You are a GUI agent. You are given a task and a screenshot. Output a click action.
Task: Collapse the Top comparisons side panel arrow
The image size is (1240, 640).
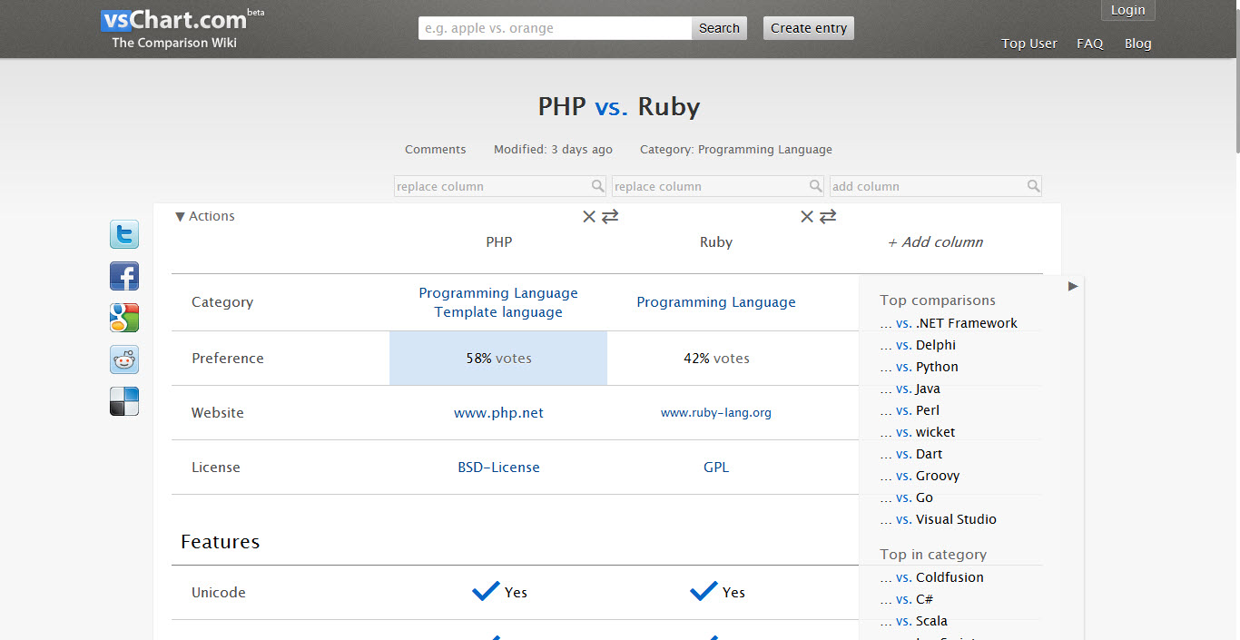(x=1073, y=286)
